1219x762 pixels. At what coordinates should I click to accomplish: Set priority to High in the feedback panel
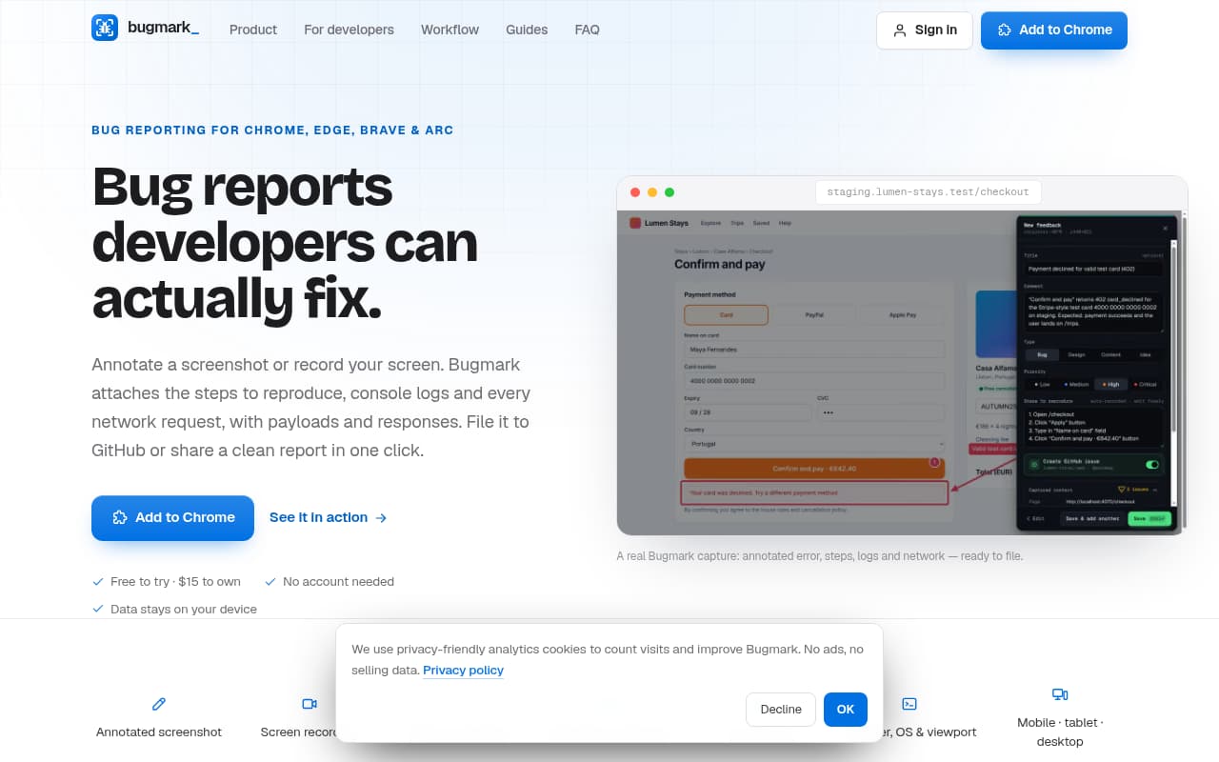(1110, 384)
